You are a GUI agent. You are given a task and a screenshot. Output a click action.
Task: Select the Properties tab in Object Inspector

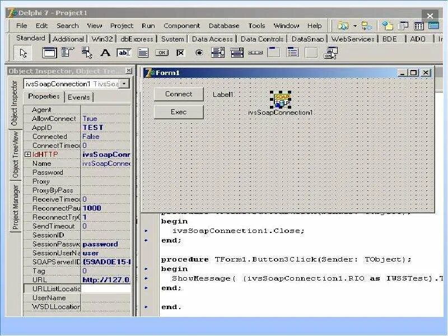(x=44, y=96)
